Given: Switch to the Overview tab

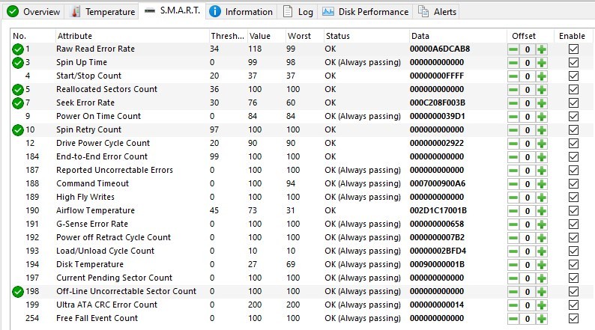Looking at the screenshot, I should [34, 12].
